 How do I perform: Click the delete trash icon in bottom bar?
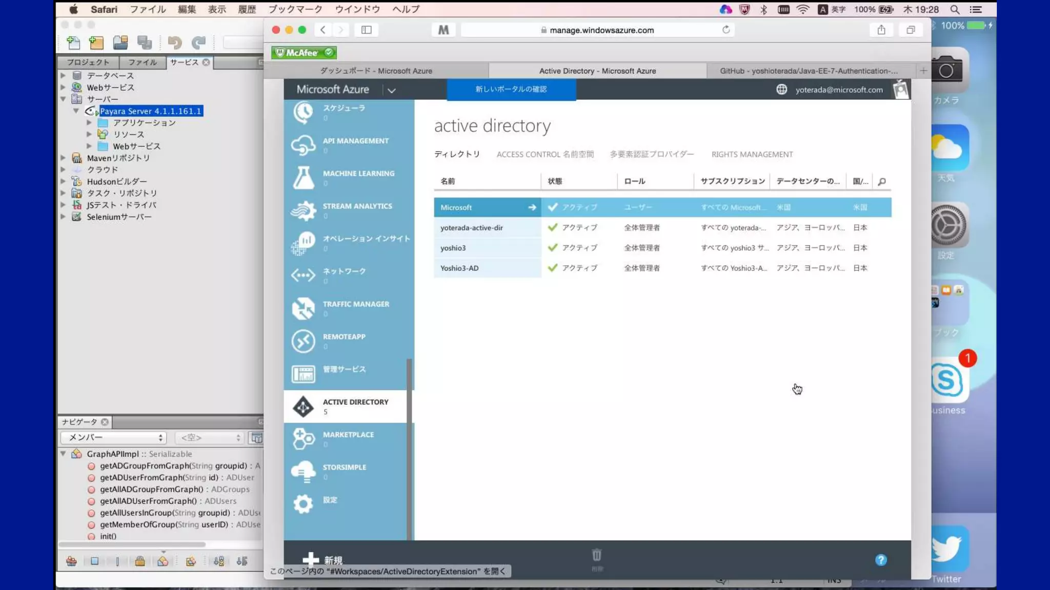597,556
